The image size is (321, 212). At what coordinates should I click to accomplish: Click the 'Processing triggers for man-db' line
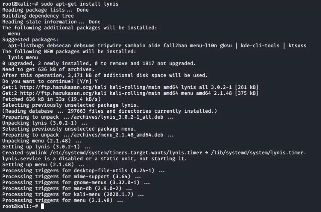(x=67, y=189)
